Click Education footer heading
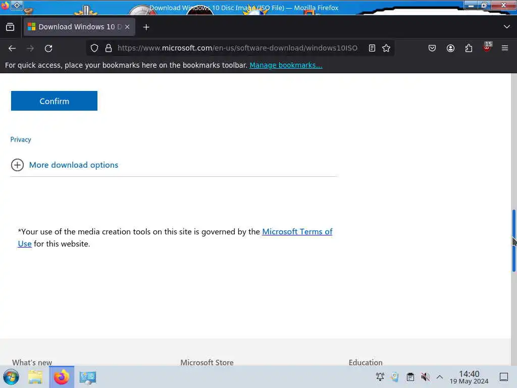This screenshot has width=517, height=388. 366,362
